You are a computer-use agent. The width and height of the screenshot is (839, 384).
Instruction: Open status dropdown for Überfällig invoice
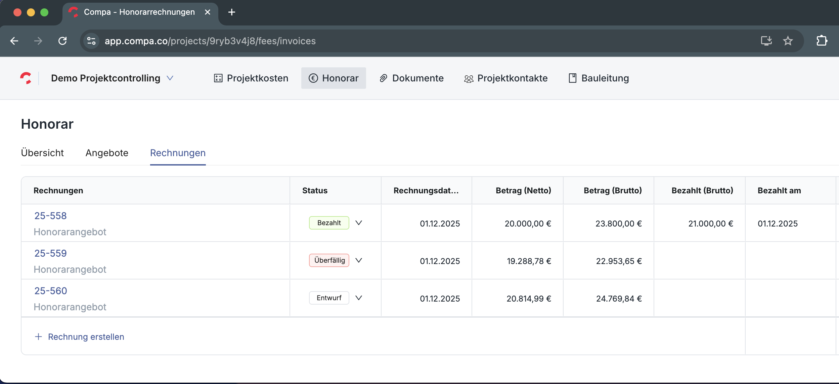[358, 260]
